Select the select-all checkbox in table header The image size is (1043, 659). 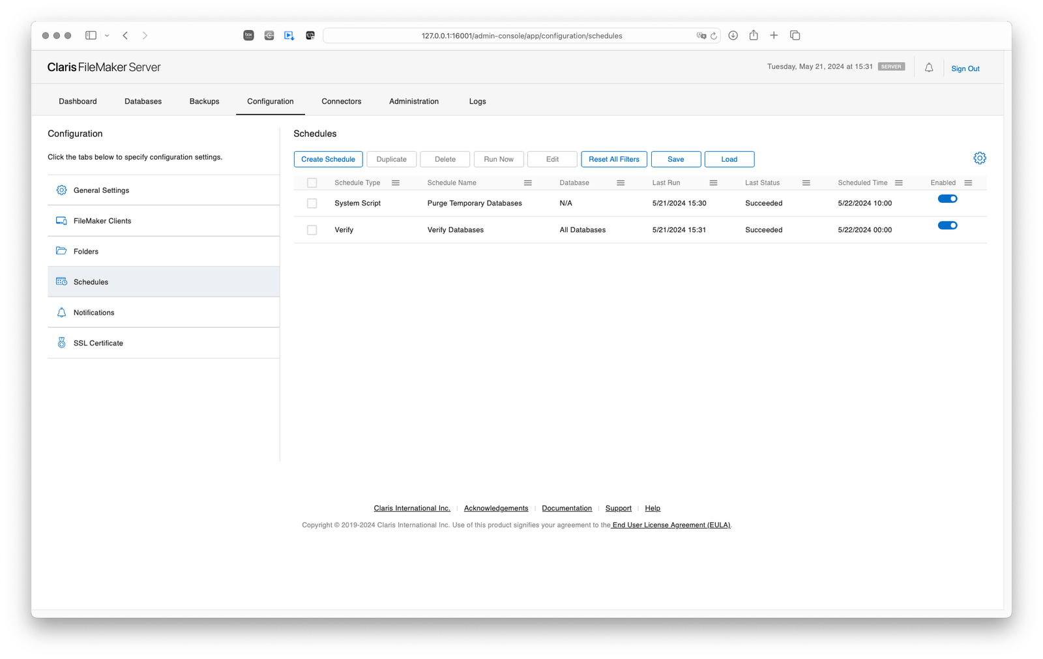312,183
